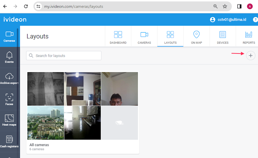Open Cameras in the left sidebar
Viewport: 258px width, 158px height.
9,36
